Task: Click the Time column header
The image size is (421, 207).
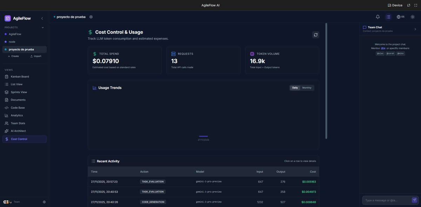Action: (94, 172)
